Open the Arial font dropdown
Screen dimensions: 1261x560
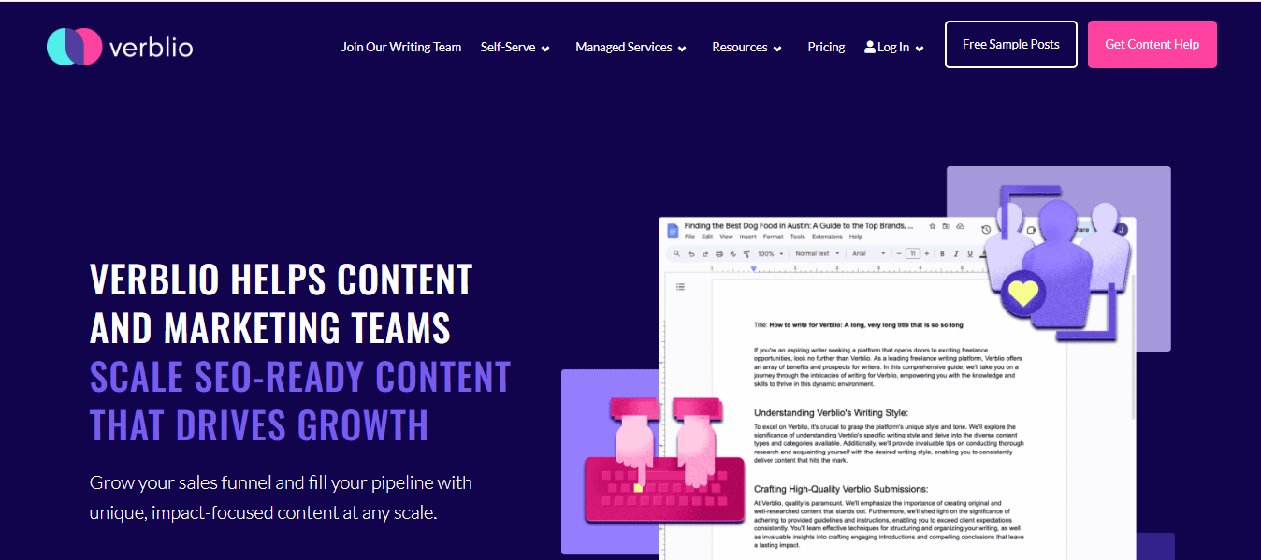coord(868,253)
